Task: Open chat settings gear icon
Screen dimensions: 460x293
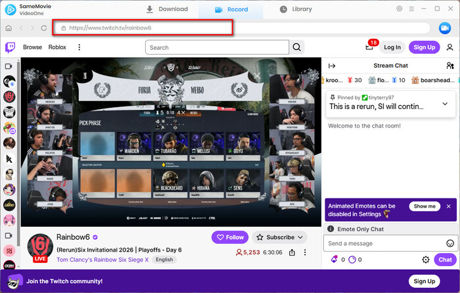Action: point(426,260)
